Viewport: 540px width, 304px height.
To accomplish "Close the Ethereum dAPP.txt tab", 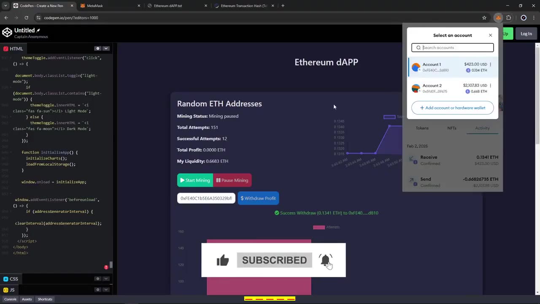I will pyautogui.click(x=206, y=6).
